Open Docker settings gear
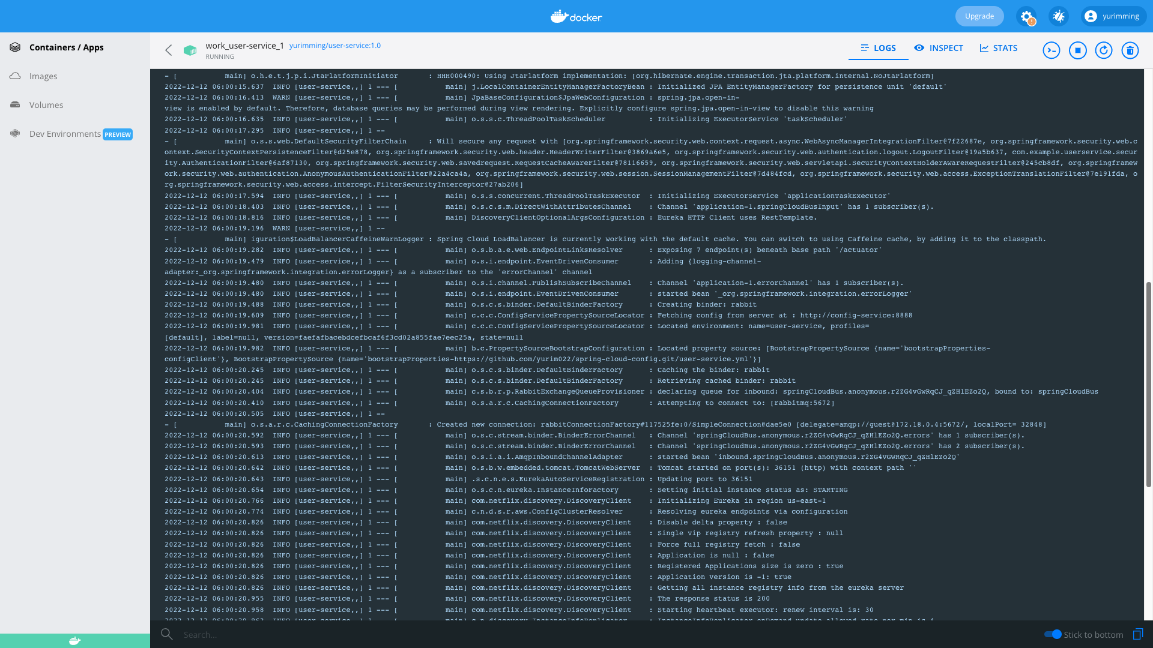The height and width of the screenshot is (648, 1153). 1026,16
